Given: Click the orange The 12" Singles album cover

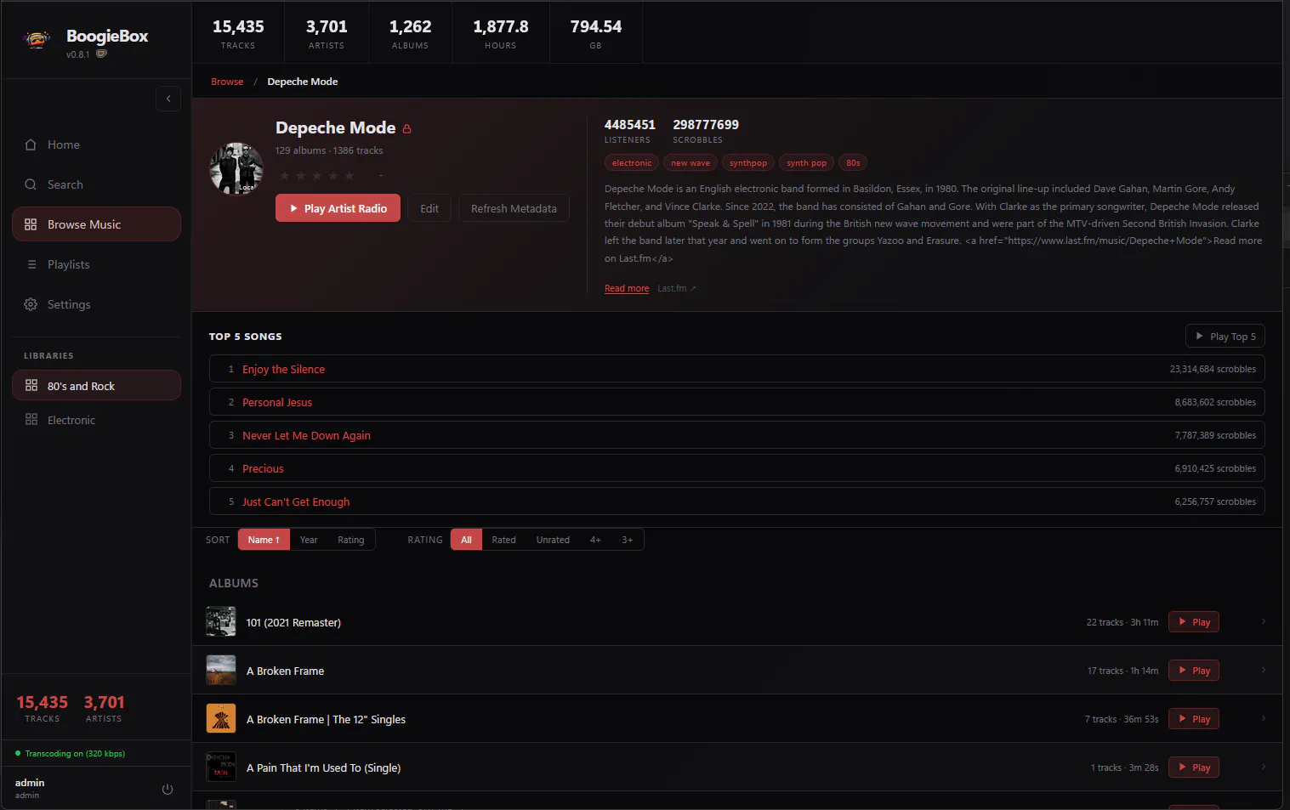Looking at the screenshot, I should (221, 719).
